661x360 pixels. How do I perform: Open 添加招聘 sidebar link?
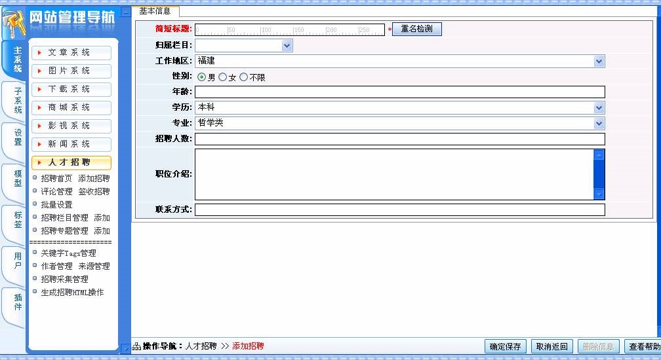(x=94, y=179)
